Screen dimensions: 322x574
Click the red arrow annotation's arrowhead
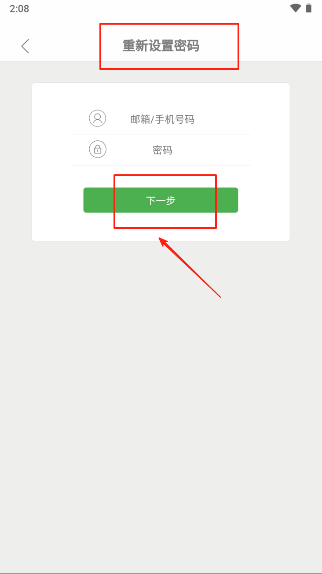(164, 242)
